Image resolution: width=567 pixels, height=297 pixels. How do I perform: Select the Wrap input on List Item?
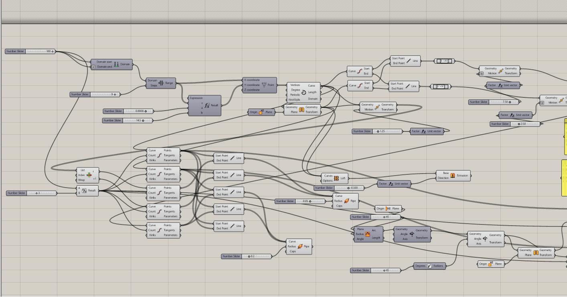point(81,180)
